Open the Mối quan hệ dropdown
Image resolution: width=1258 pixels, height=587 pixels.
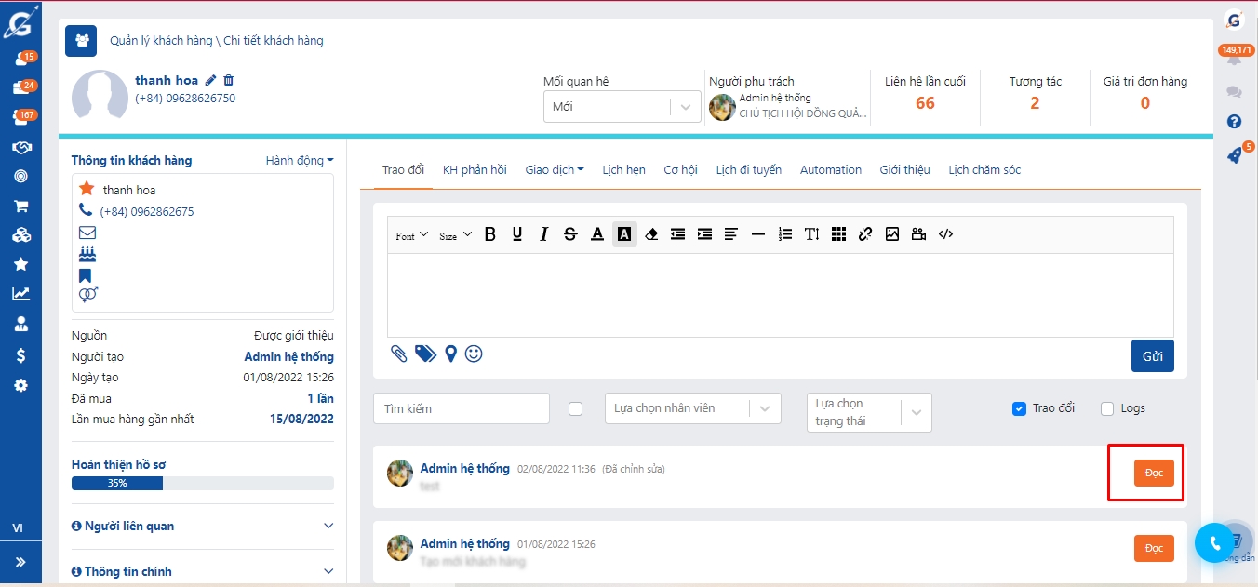click(x=621, y=107)
